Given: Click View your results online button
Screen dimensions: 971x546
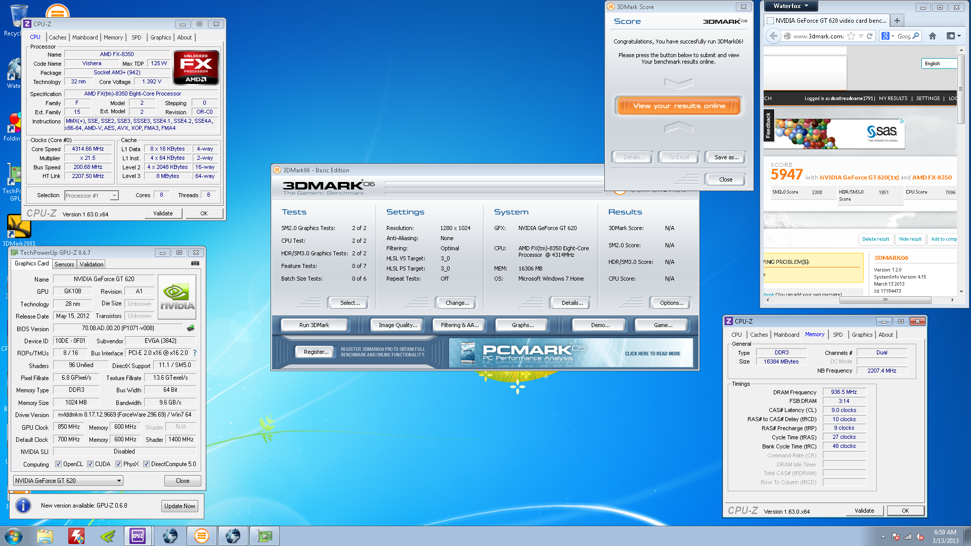Looking at the screenshot, I should (679, 106).
